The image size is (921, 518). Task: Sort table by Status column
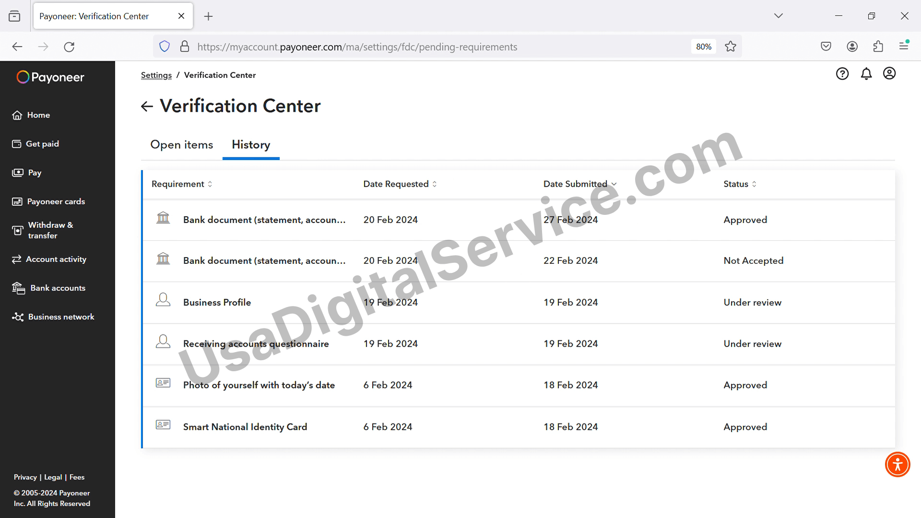pyautogui.click(x=740, y=184)
